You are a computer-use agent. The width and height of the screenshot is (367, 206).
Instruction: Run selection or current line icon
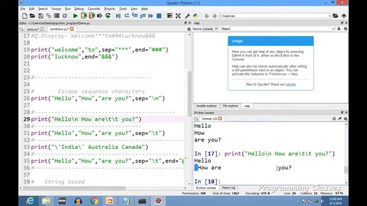100,16
